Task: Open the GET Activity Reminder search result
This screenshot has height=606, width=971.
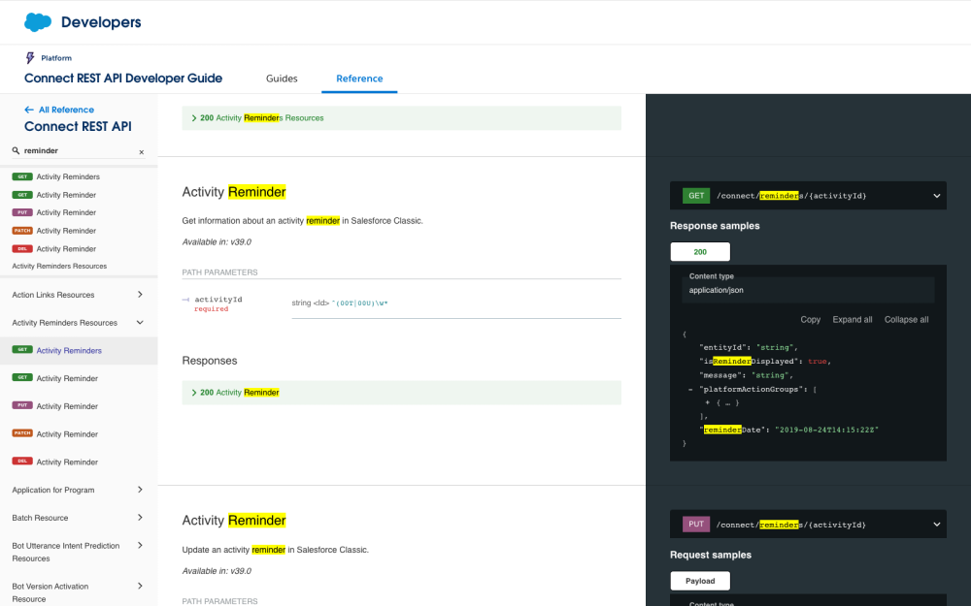Action: coord(53,195)
